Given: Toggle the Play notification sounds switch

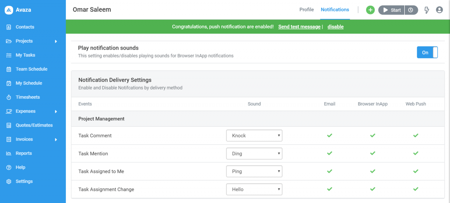Looking at the screenshot, I should 427,53.
